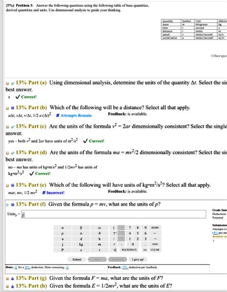Image resolution: width=227 pixels, height=292 pixels.
Task: Collapse Part (f) using its arrow icon
Action: point(8,205)
